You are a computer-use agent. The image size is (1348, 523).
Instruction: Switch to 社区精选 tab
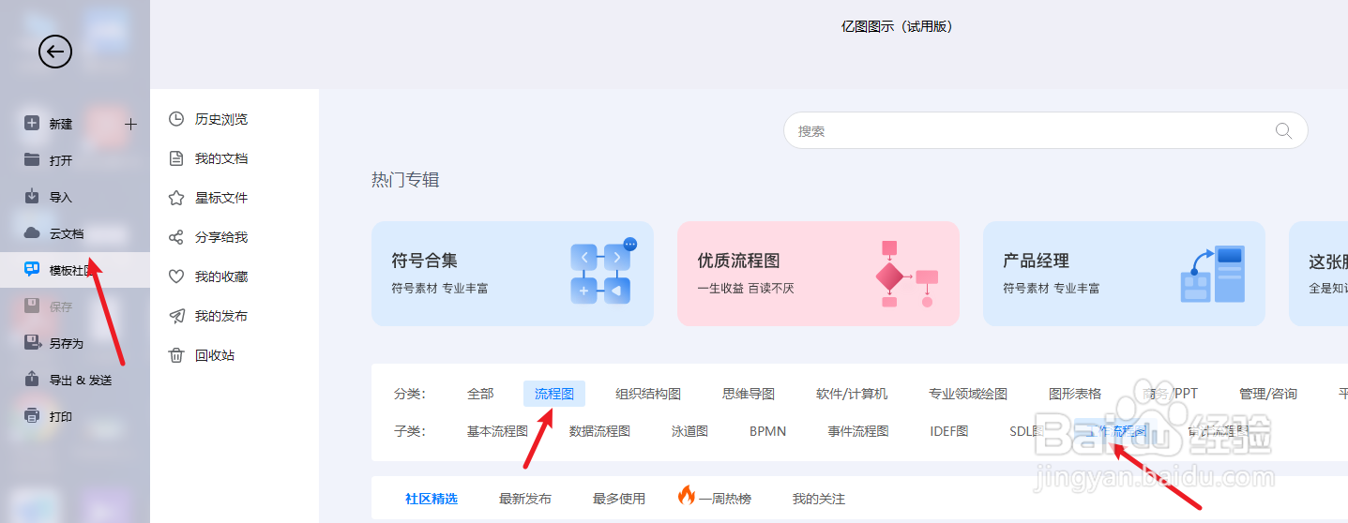click(x=432, y=499)
